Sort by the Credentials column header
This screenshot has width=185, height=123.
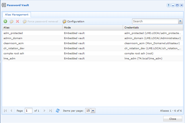click(153, 27)
